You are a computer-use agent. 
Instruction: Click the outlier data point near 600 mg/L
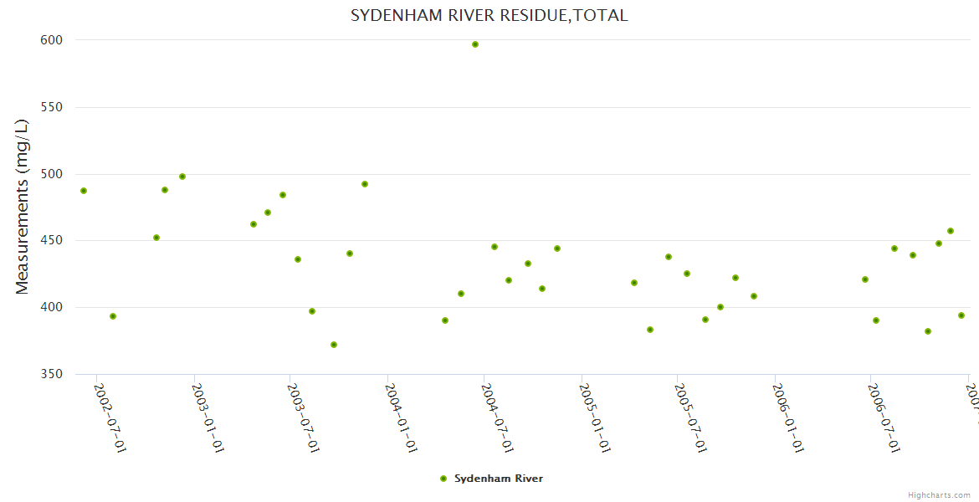[475, 44]
